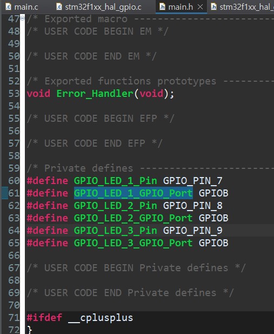This screenshot has width=274, height=334.
Task: Click GPIOB on line 65
Action: pyautogui.click(x=213, y=243)
